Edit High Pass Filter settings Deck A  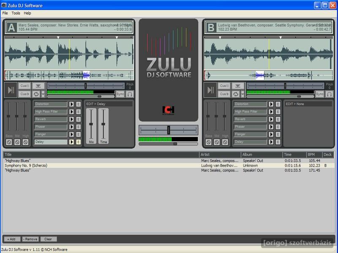[x=79, y=112]
